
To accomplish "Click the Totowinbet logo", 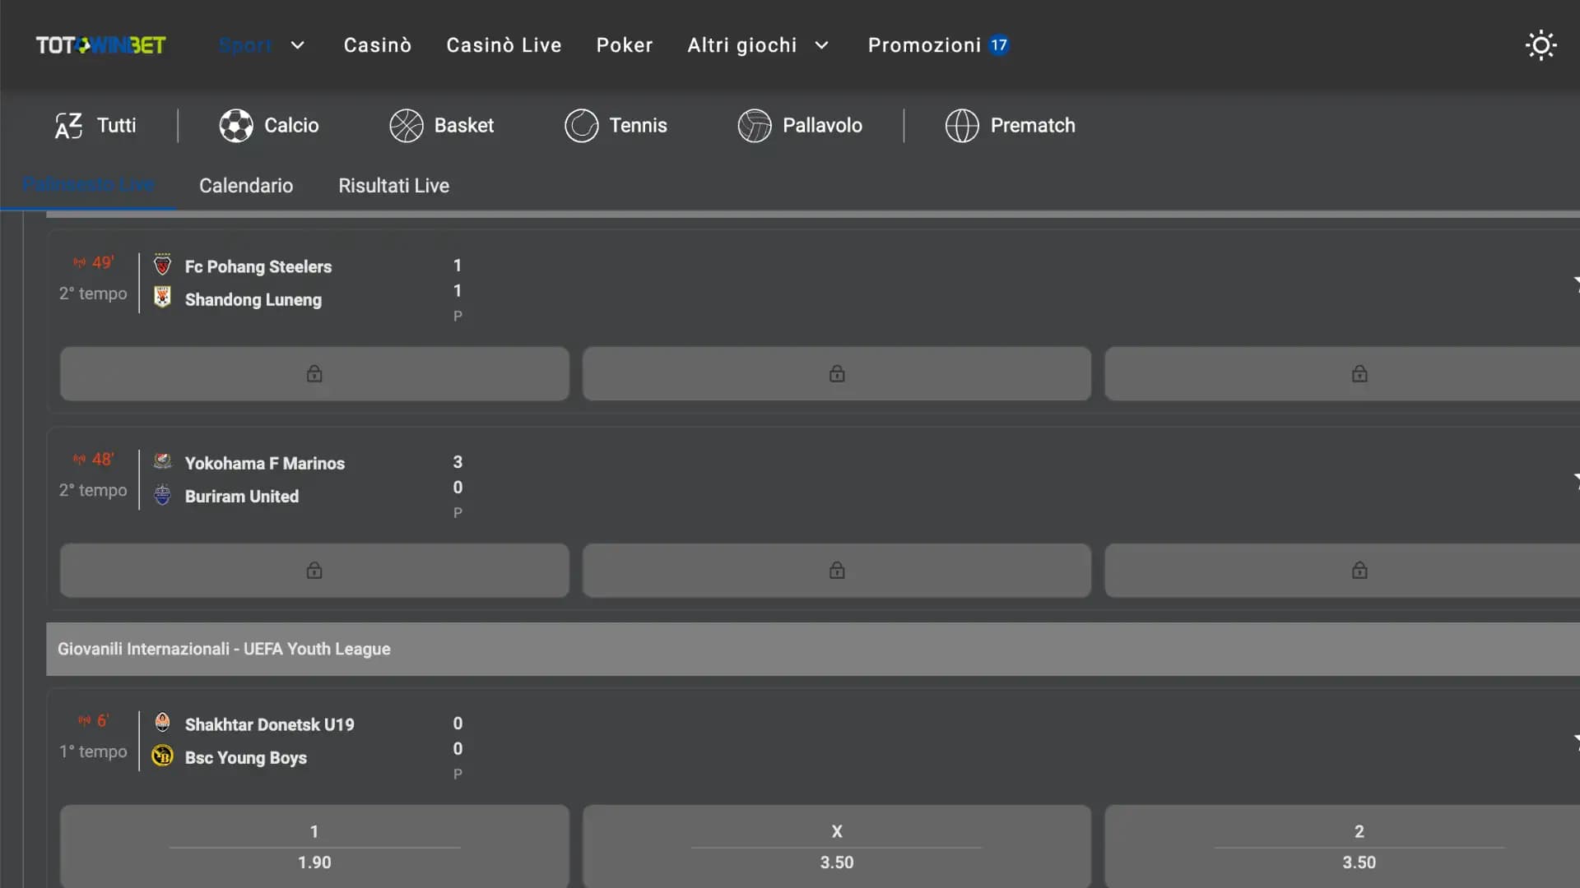I will (100, 45).
